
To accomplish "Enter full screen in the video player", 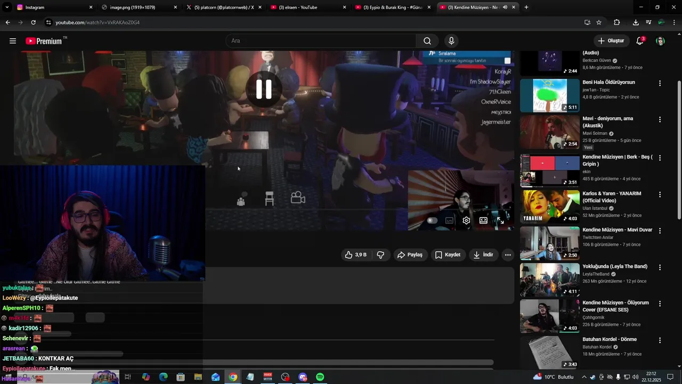I will coord(500,220).
